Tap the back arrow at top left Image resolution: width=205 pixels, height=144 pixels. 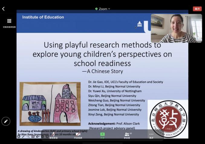pyautogui.click(x=4, y=9)
